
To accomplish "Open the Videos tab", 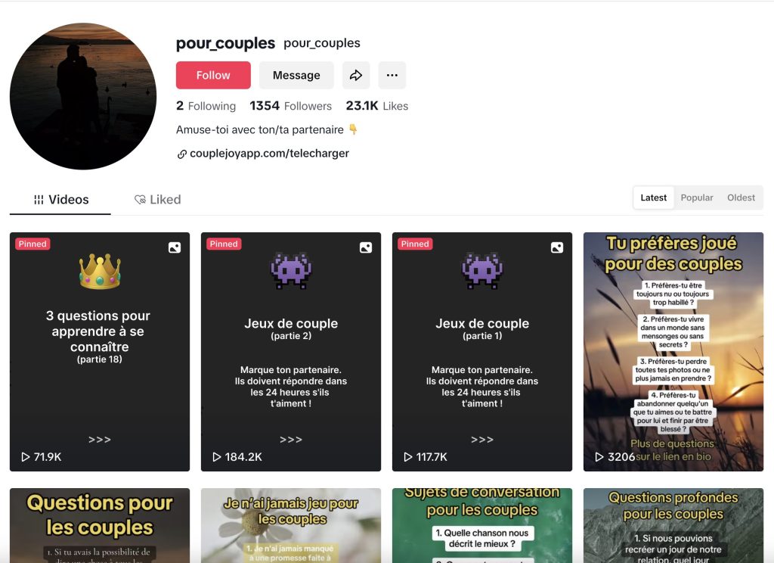I will [x=60, y=200].
